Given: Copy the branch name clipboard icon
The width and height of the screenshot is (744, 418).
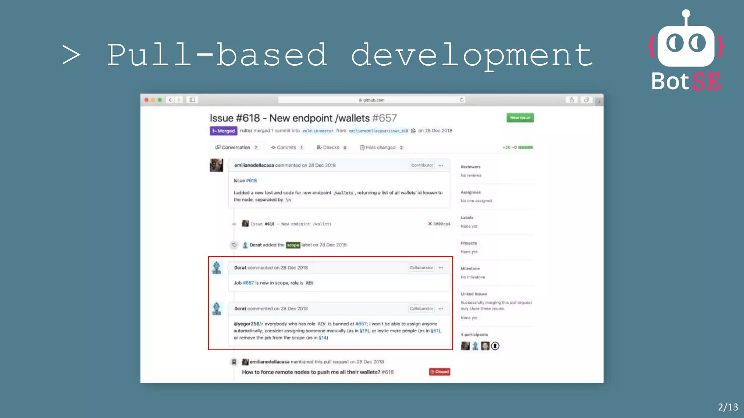Looking at the screenshot, I should 413,131.
